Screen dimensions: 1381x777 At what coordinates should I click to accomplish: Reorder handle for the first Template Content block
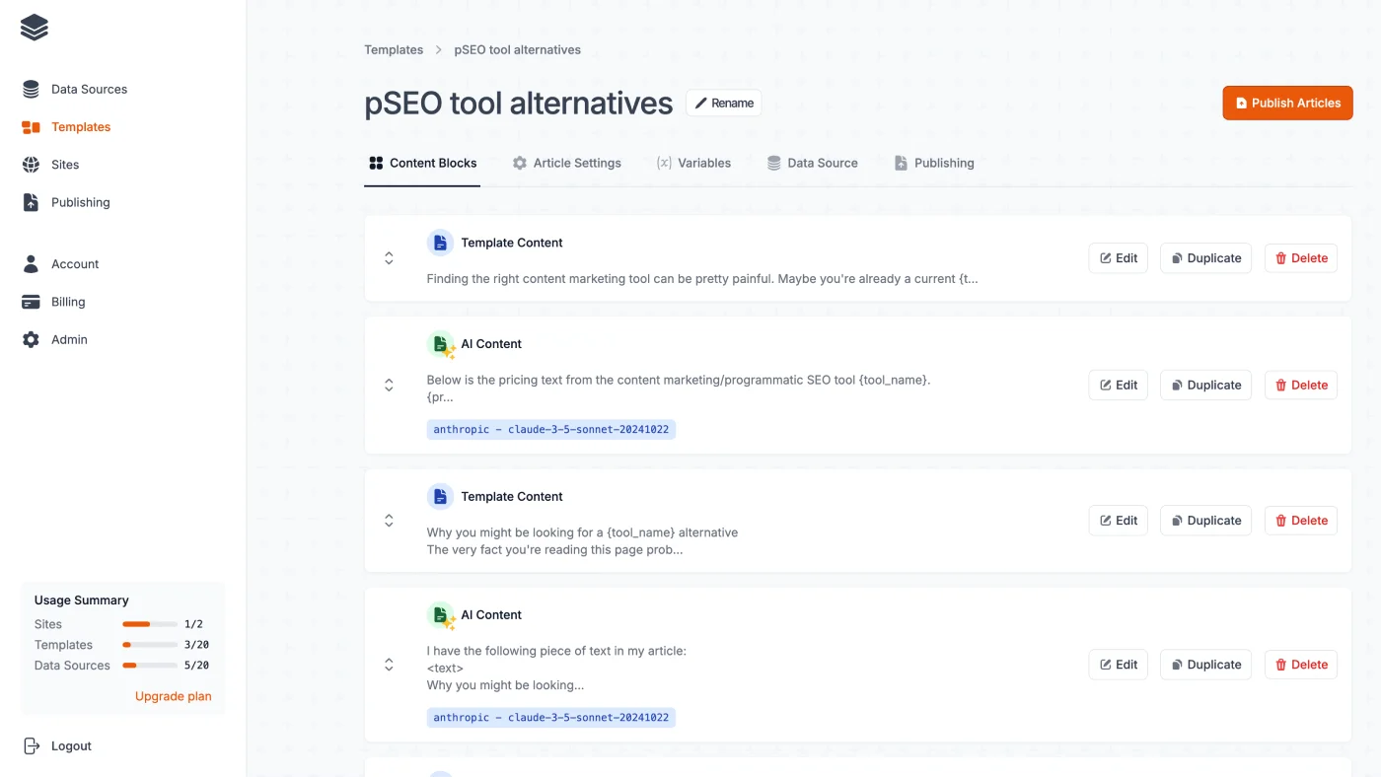[x=389, y=258]
